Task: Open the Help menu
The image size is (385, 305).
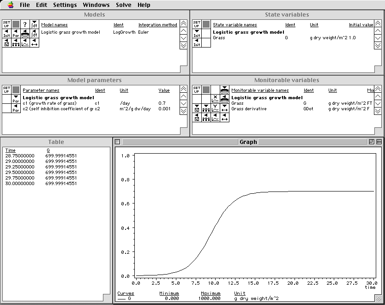Action: [x=144, y=5]
